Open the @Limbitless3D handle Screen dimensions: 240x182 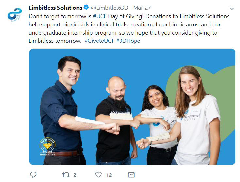pyautogui.click(x=109, y=8)
